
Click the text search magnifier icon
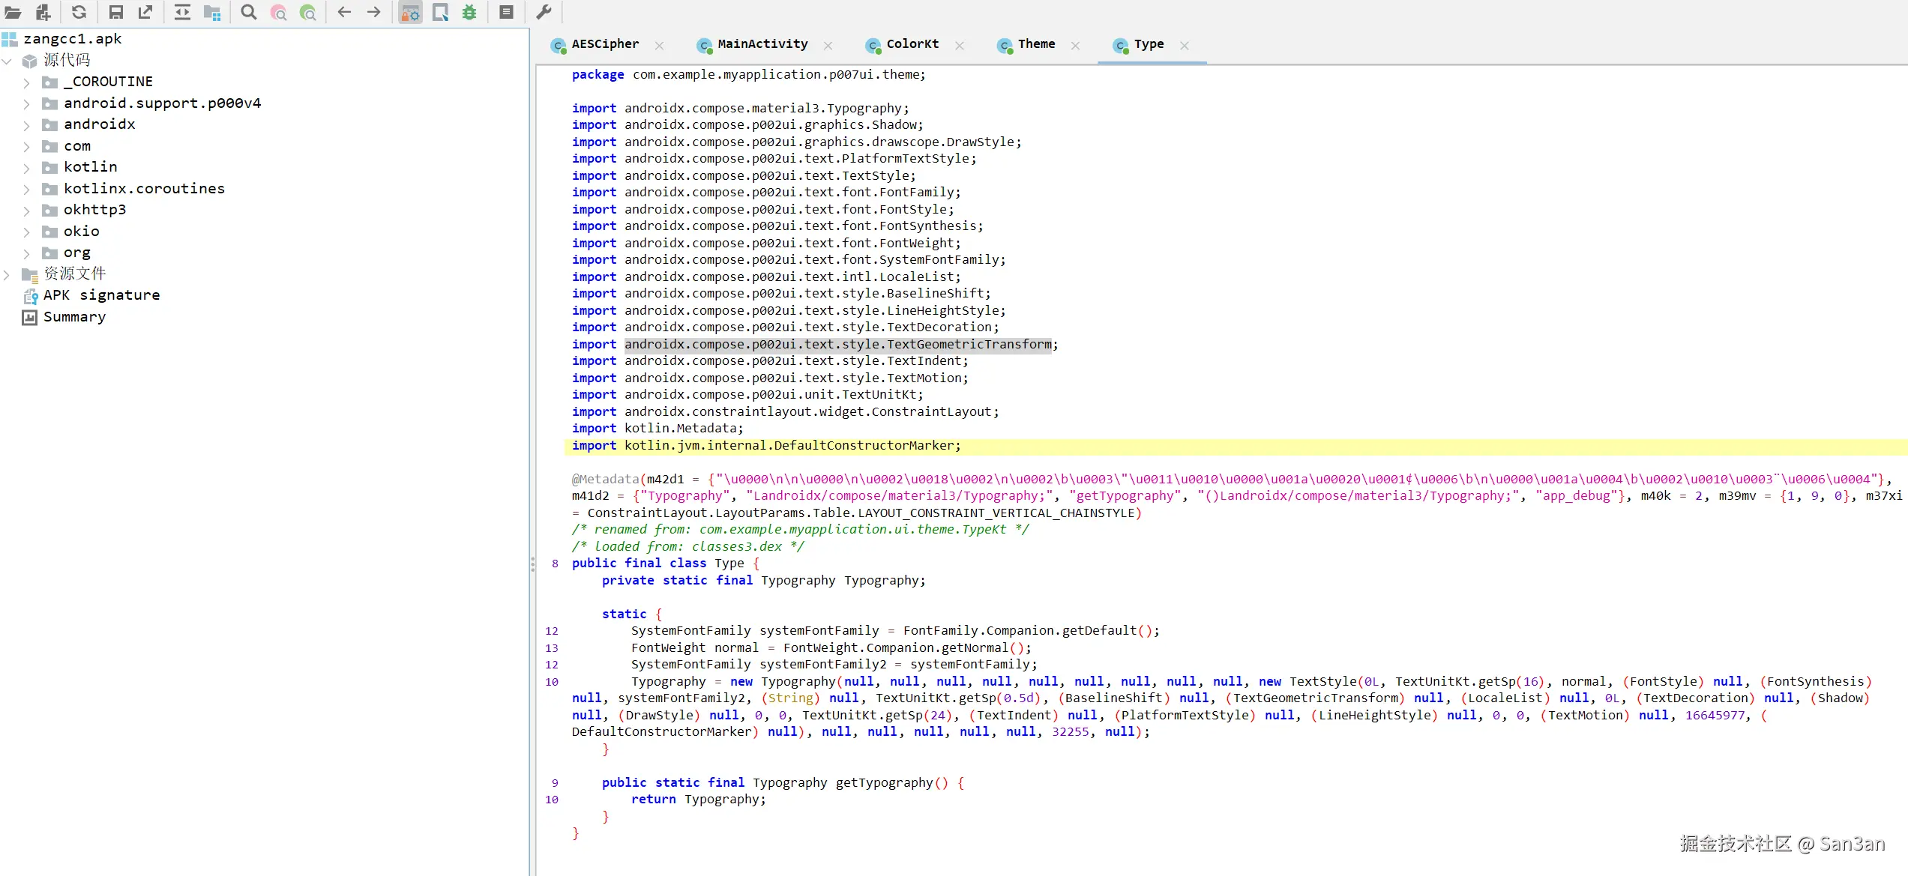(x=249, y=12)
